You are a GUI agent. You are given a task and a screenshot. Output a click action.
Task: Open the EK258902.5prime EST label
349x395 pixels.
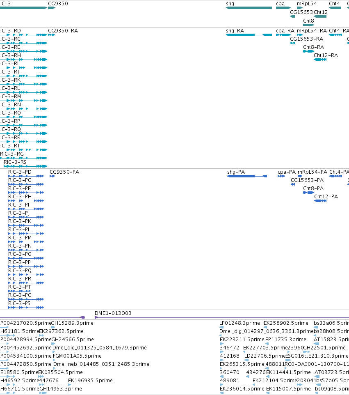[286, 323]
